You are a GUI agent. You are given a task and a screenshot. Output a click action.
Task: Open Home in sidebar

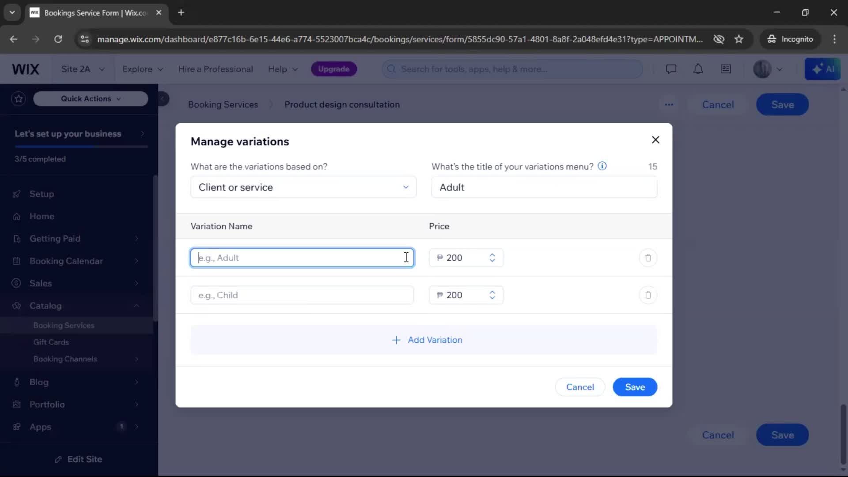(x=42, y=216)
